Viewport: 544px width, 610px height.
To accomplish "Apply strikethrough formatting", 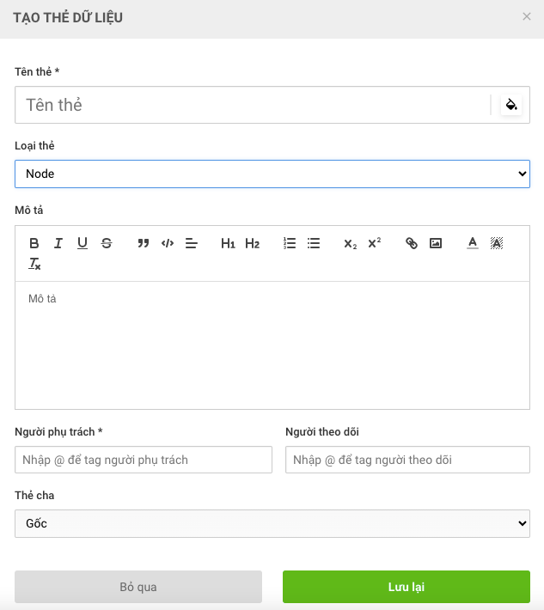I will [x=107, y=243].
